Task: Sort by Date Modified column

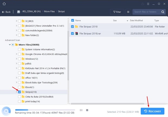Action: (x=136, y=21)
